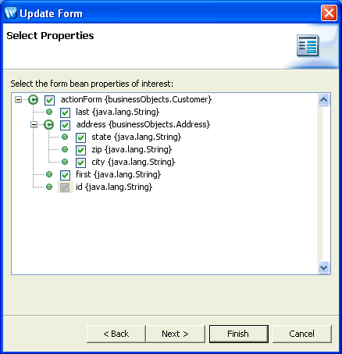Viewport: 342px width, 354px height.
Task: Click the green bullet beside city property
Action: 65,162
